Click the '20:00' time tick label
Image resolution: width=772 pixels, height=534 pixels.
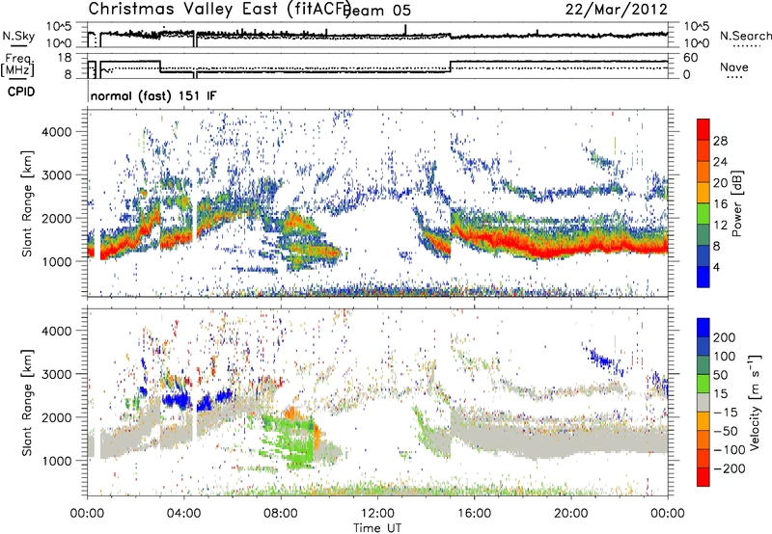coord(570,514)
